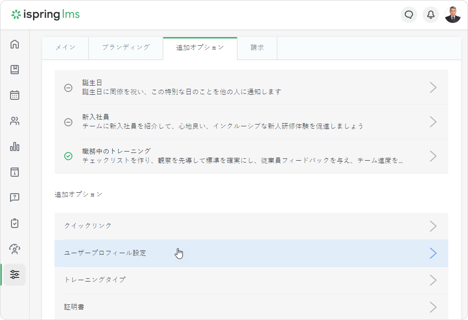Viewport: 468px width, 320px height.
Task: Open the Home icon in sidebar
Action: pos(15,44)
